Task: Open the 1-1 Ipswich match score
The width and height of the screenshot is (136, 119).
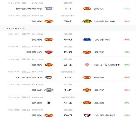Action: click(x=68, y=9)
